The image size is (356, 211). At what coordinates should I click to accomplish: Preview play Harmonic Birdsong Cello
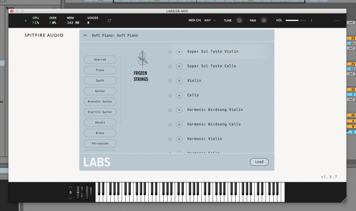(x=179, y=125)
